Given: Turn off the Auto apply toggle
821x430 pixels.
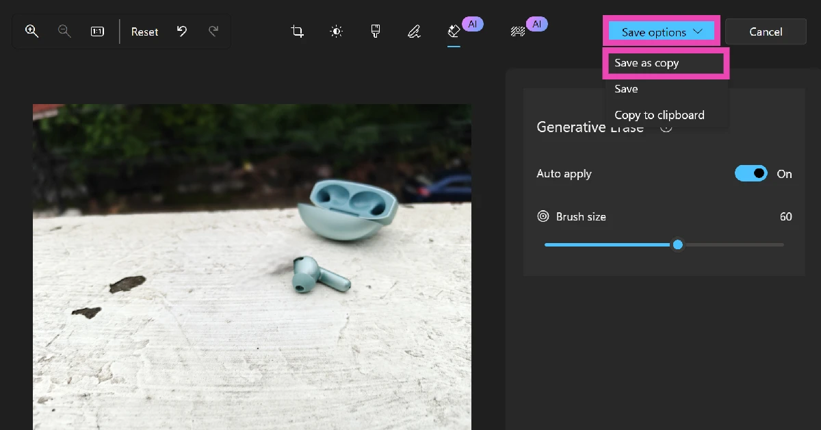Looking at the screenshot, I should (751, 174).
